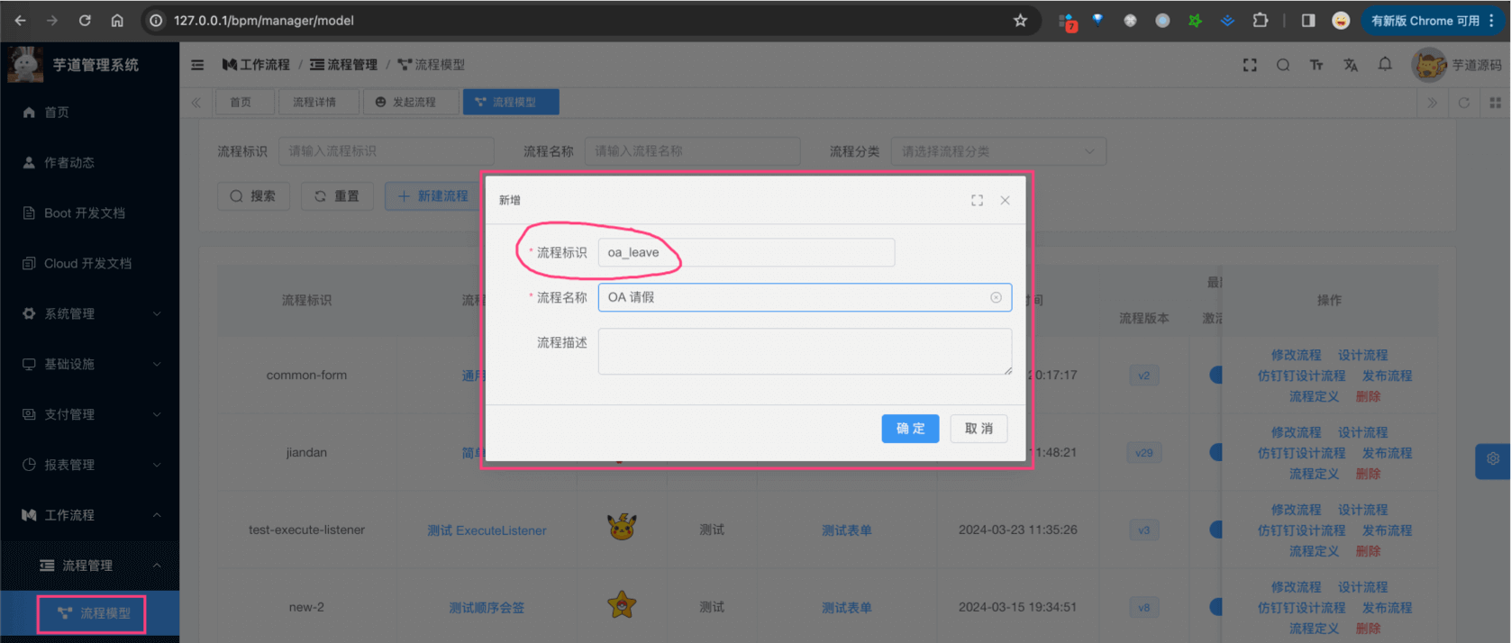Click the fullscreen icon in the dialog header
Image resolution: width=1511 pixels, height=643 pixels.
(977, 200)
